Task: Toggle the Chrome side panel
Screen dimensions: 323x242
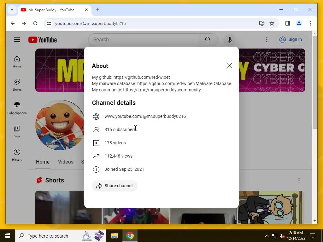Action: [x=288, y=23]
